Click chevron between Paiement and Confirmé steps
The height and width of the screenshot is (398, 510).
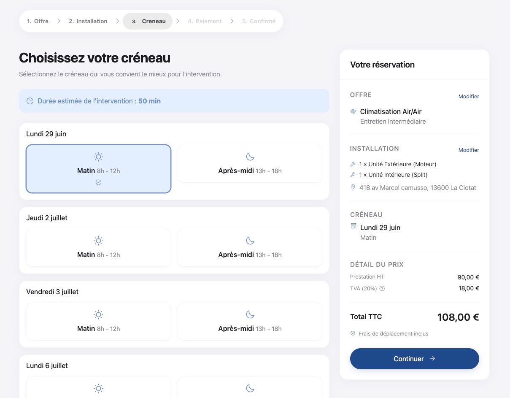(x=232, y=21)
